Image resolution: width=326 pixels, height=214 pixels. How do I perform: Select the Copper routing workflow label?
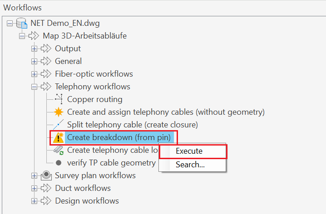(x=94, y=99)
